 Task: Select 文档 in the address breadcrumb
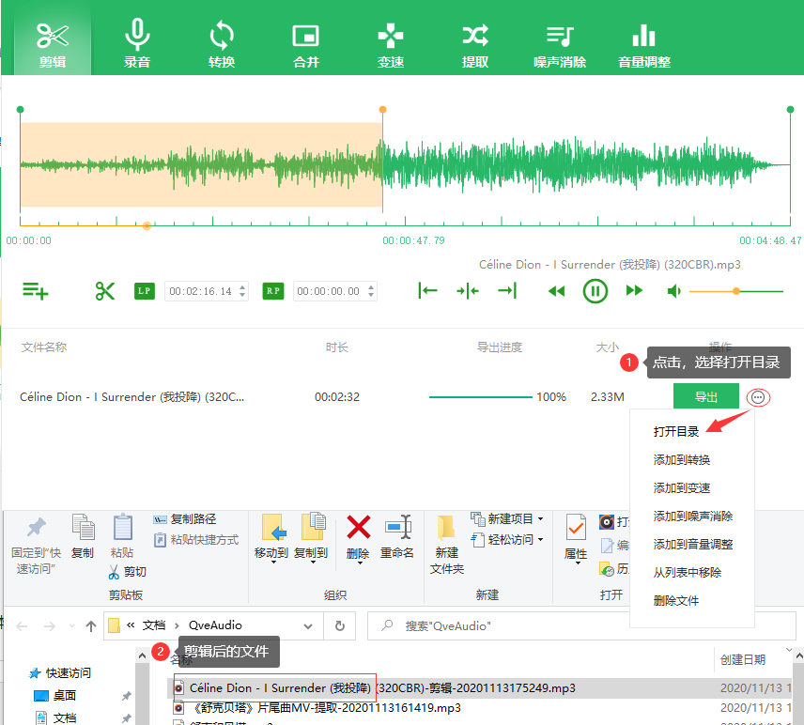pos(154,625)
